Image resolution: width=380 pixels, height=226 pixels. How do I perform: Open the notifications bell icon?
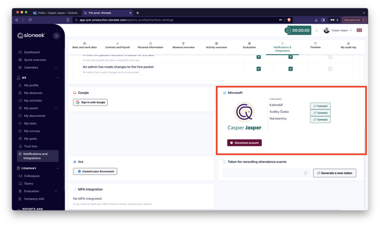click(316, 30)
